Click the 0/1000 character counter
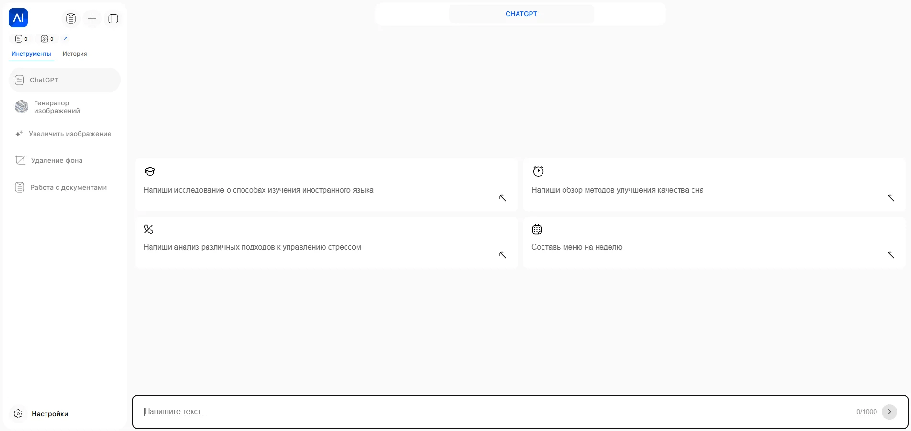This screenshot has width=911, height=431. (x=866, y=412)
